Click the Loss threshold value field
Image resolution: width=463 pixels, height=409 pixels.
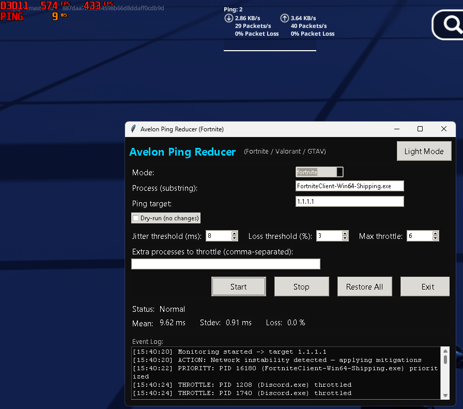pyautogui.click(x=329, y=236)
